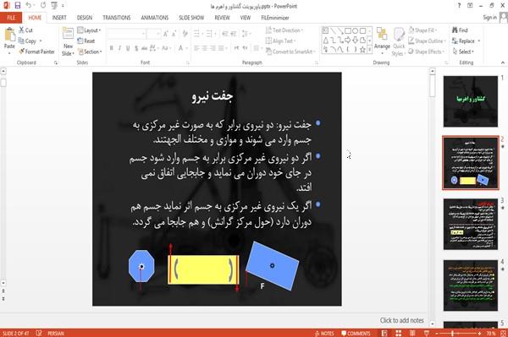This screenshot has height=337, width=508.
Task: Open the Shape Fill dropdown
Action: [422, 30]
